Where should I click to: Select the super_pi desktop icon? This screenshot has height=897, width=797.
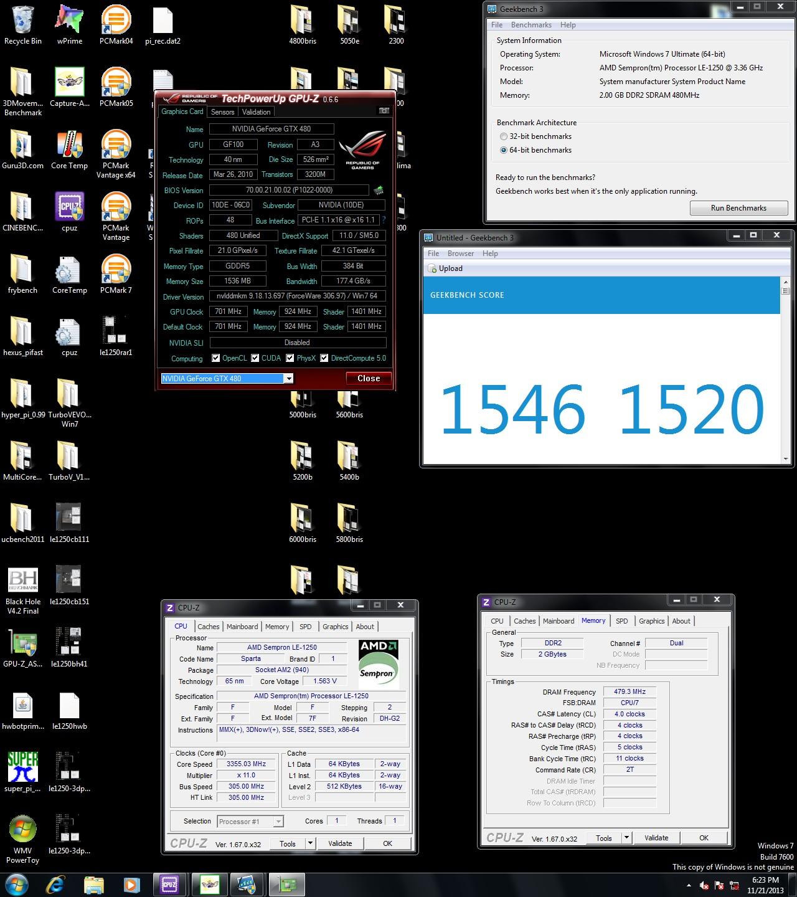point(23,772)
